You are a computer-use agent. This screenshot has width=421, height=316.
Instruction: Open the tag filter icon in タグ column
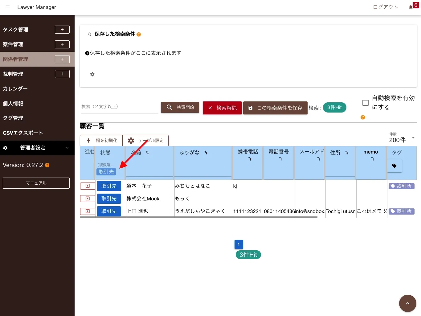pos(394,166)
